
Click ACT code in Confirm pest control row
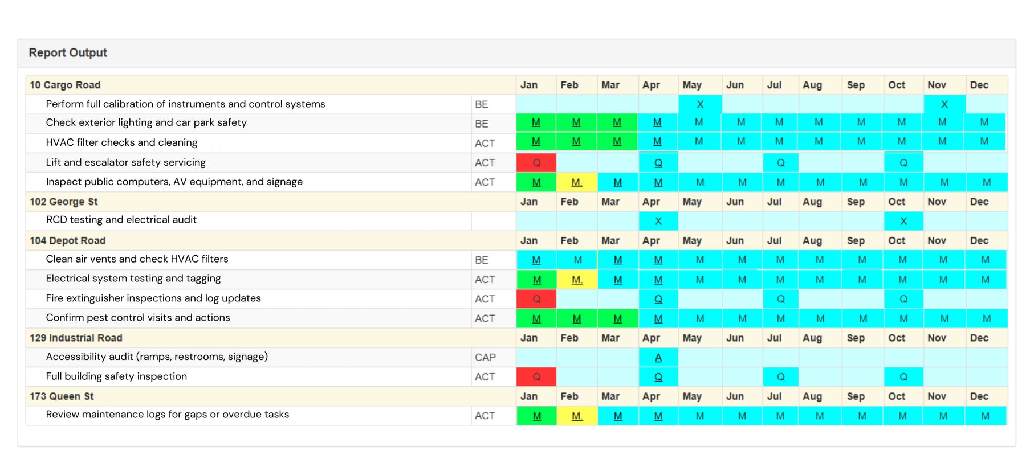pos(485,318)
